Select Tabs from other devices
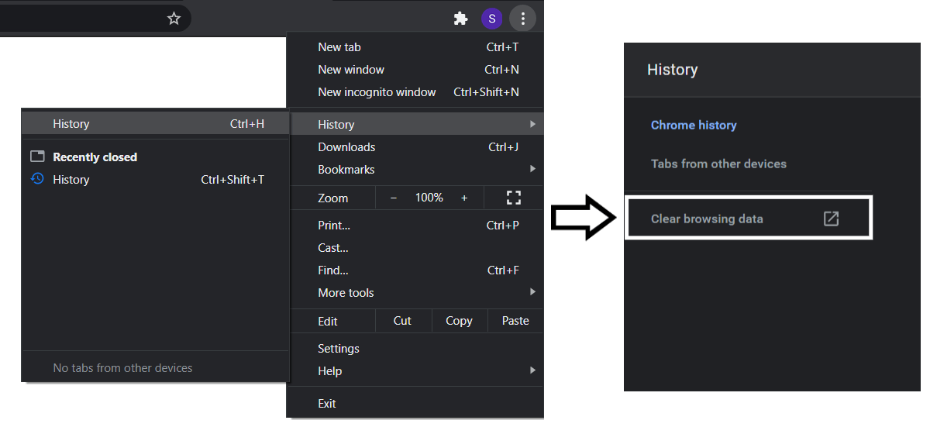Image resolution: width=930 pixels, height=434 pixels. pos(718,164)
